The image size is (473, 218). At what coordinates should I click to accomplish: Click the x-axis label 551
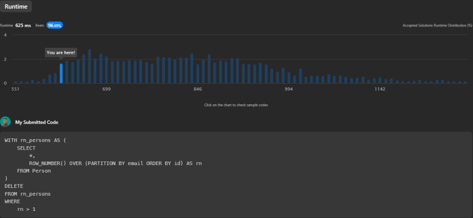[15, 90]
